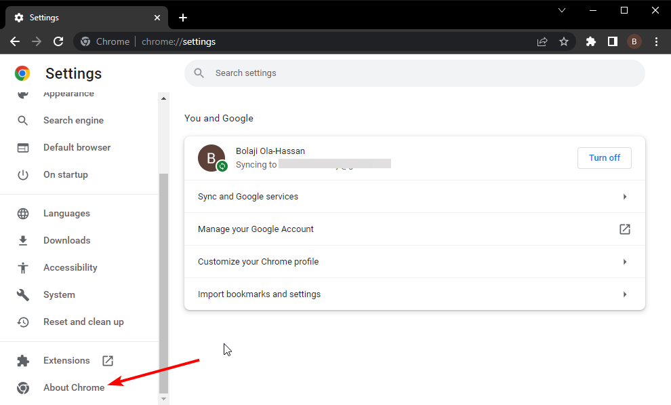Click the Turn off sync button

(604, 158)
